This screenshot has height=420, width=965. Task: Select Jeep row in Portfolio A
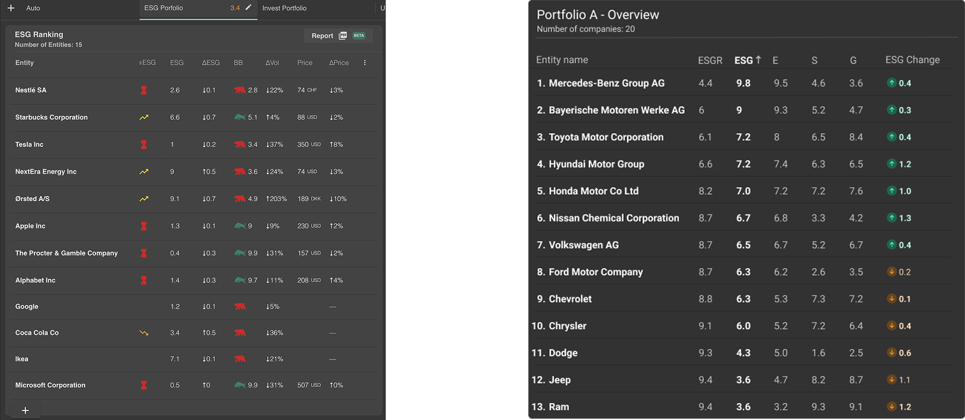coord(743,380)
